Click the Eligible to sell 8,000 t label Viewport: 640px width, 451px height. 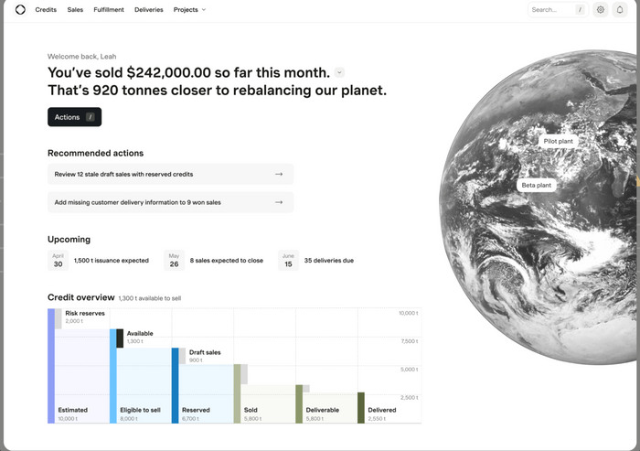click(140, 413)
